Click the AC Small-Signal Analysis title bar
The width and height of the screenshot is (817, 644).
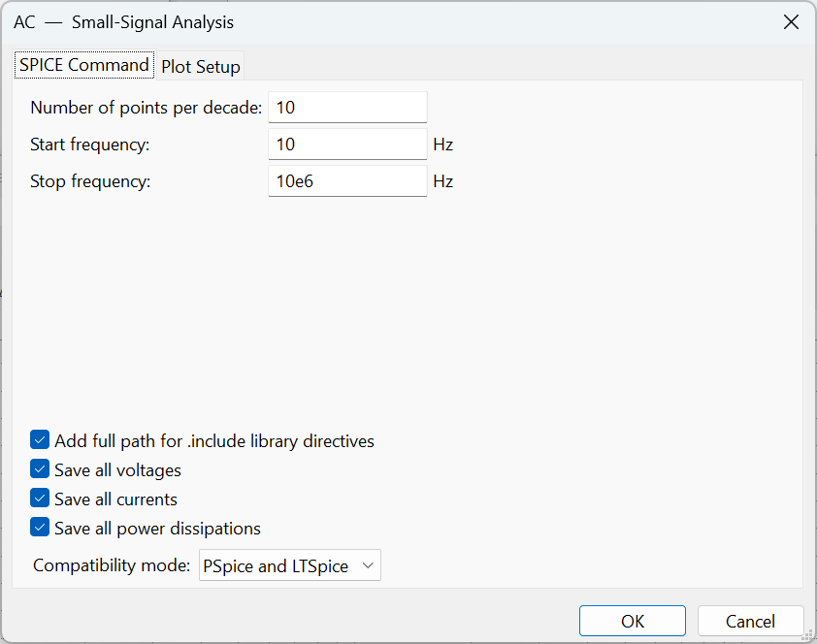click(388, 22)
